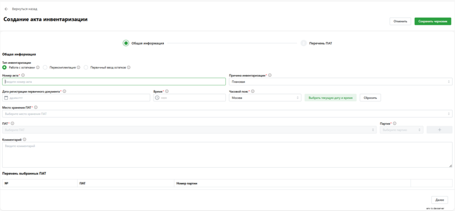
Task: Click the Сбросить button
Action: click(x=370, y=98)
